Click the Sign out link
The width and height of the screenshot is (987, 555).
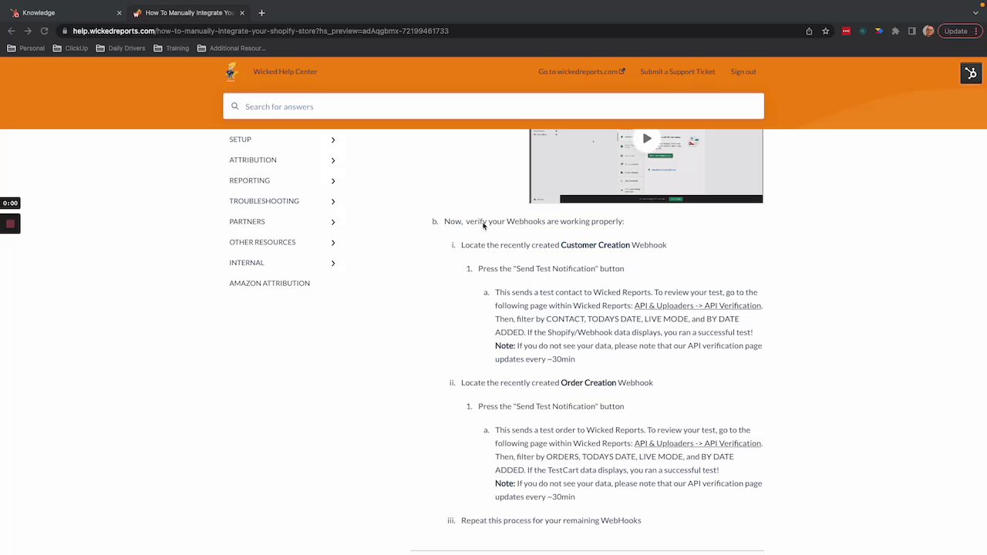point(743,72)
